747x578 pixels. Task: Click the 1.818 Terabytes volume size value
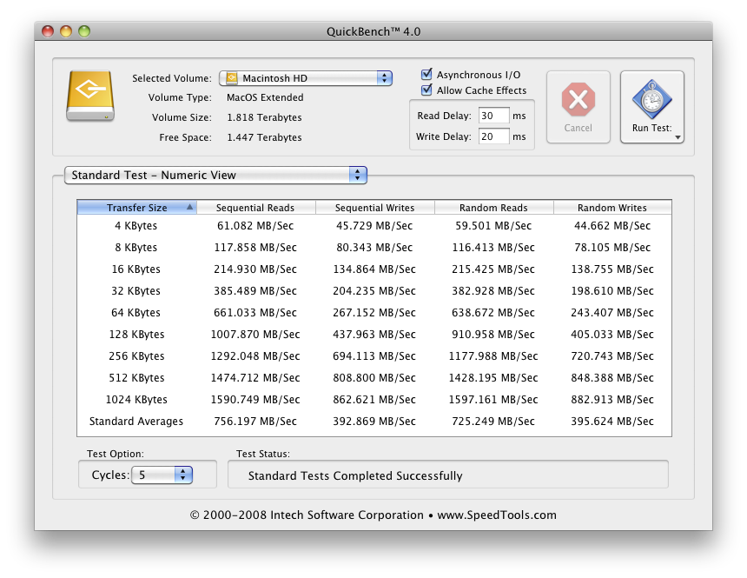(264, 118)
